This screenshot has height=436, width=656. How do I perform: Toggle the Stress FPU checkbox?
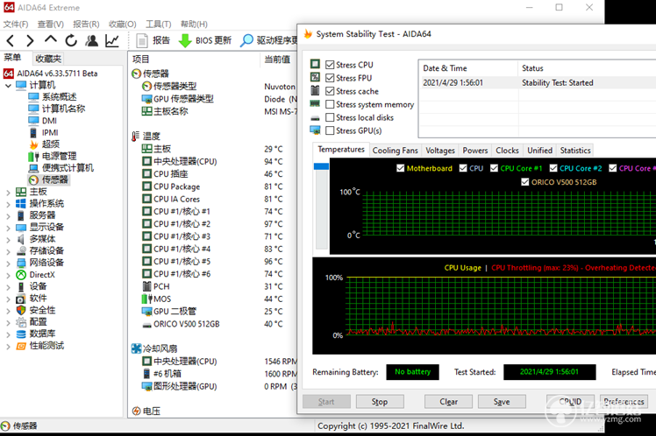point(330,78)
